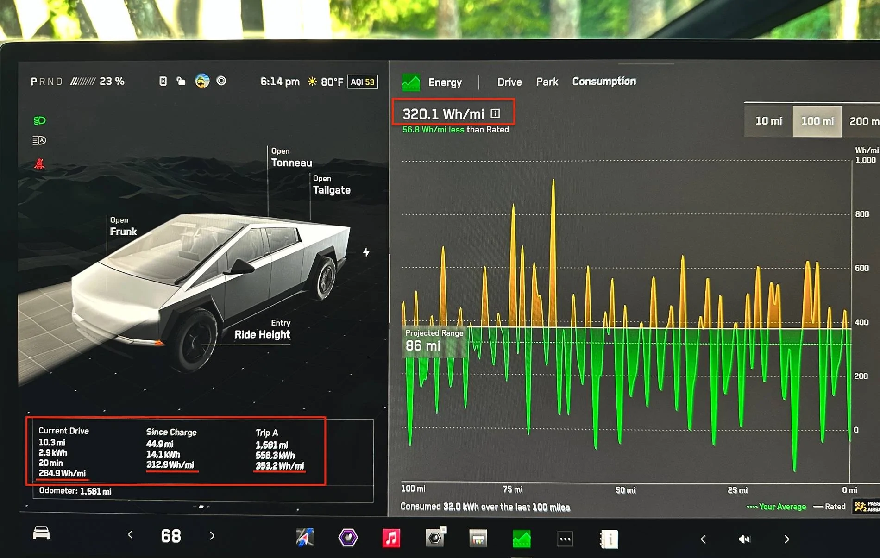Screen dimensions: 880x558
Task: Open the driver profile avatar
Action: [x=202, y=81]
